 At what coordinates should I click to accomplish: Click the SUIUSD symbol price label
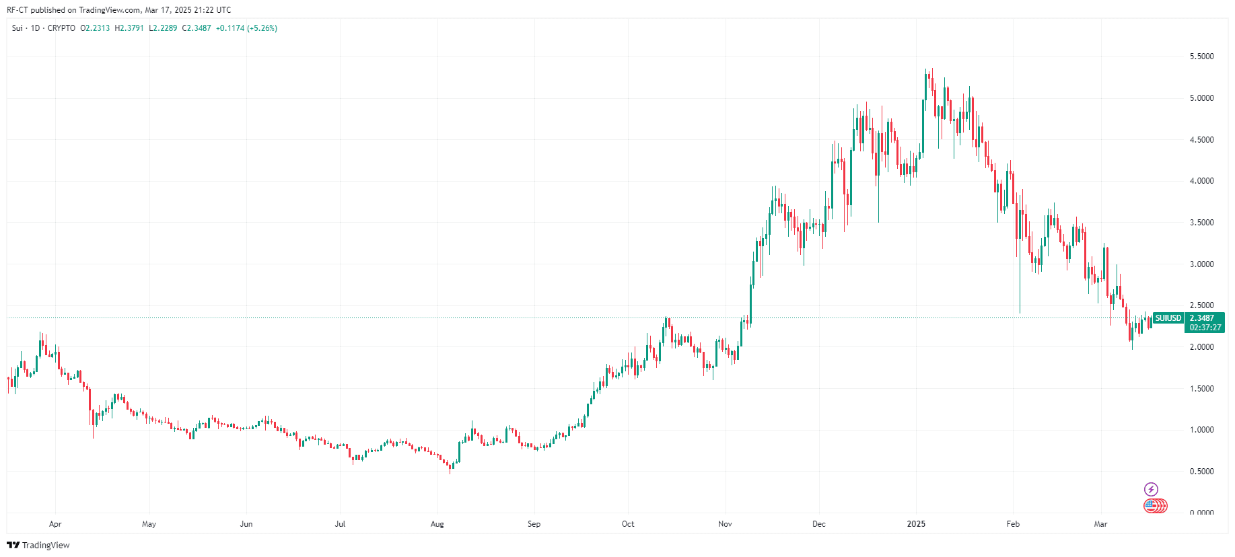click(x=1168, y=318)
